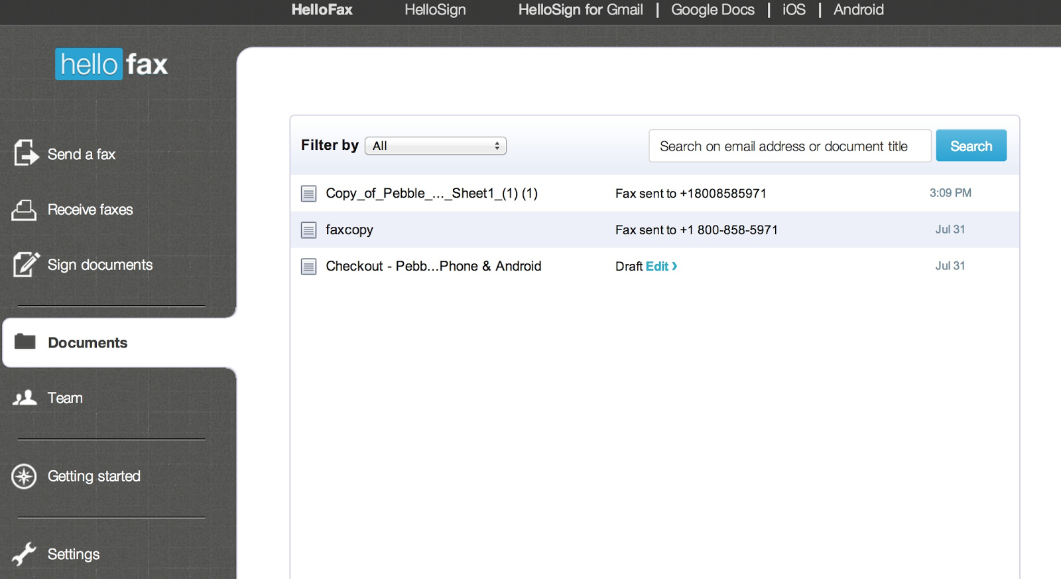Image resolution: width=1061 pixels, height=579 pixels.
Task: Click 'Fax sent to +18008585971' status
Action: coord(690,194)
